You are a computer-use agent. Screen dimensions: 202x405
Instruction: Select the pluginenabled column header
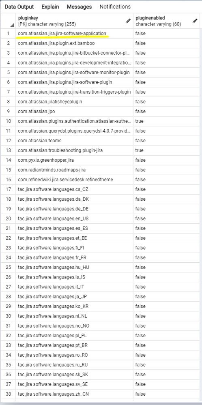[x=166, y=21]
